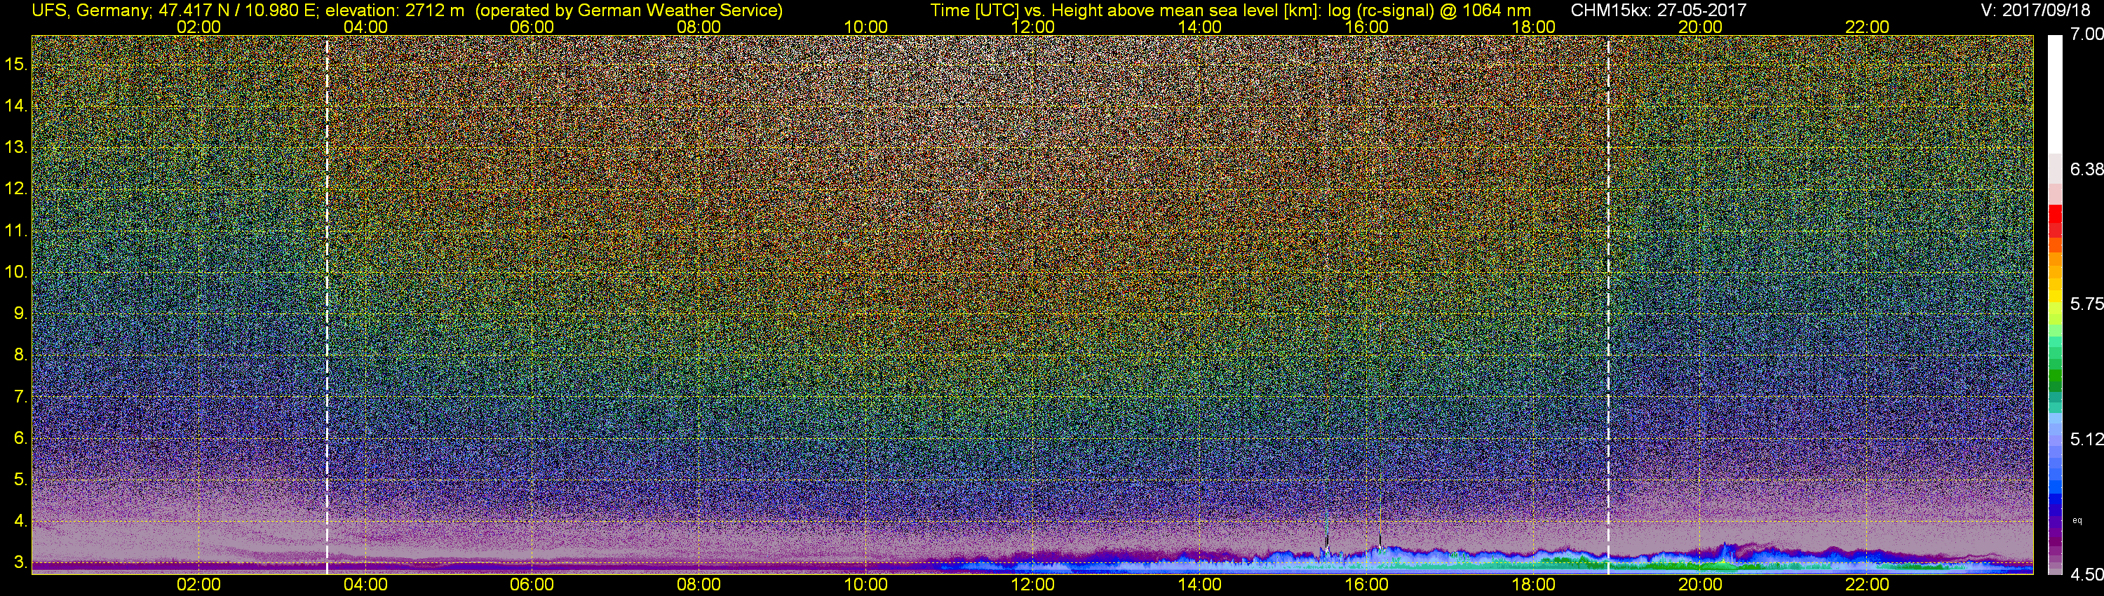Click the 13. km height axis label
Viewport: 2104px width, 596px height.
coord(16,147)
